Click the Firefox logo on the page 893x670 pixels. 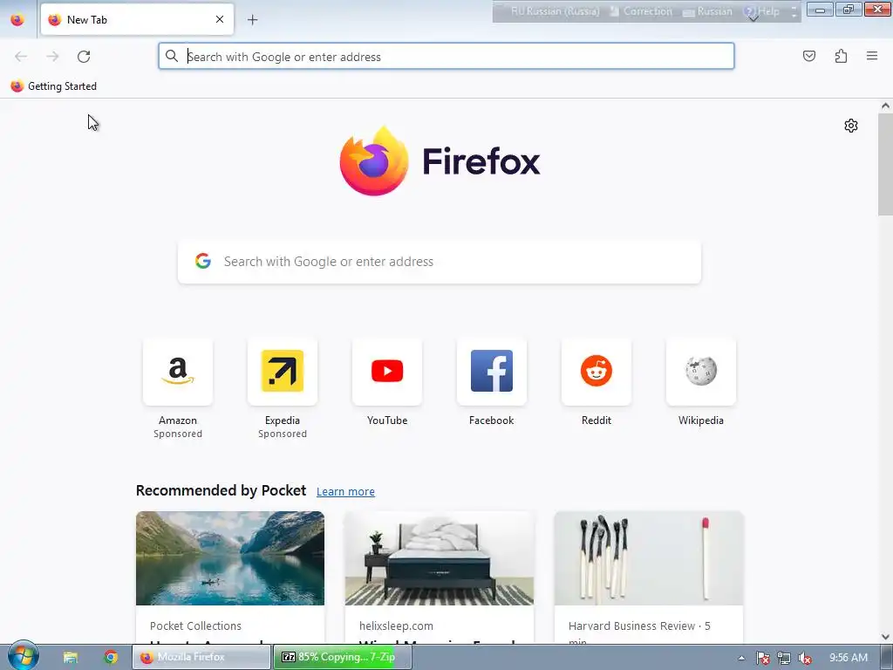440,161
